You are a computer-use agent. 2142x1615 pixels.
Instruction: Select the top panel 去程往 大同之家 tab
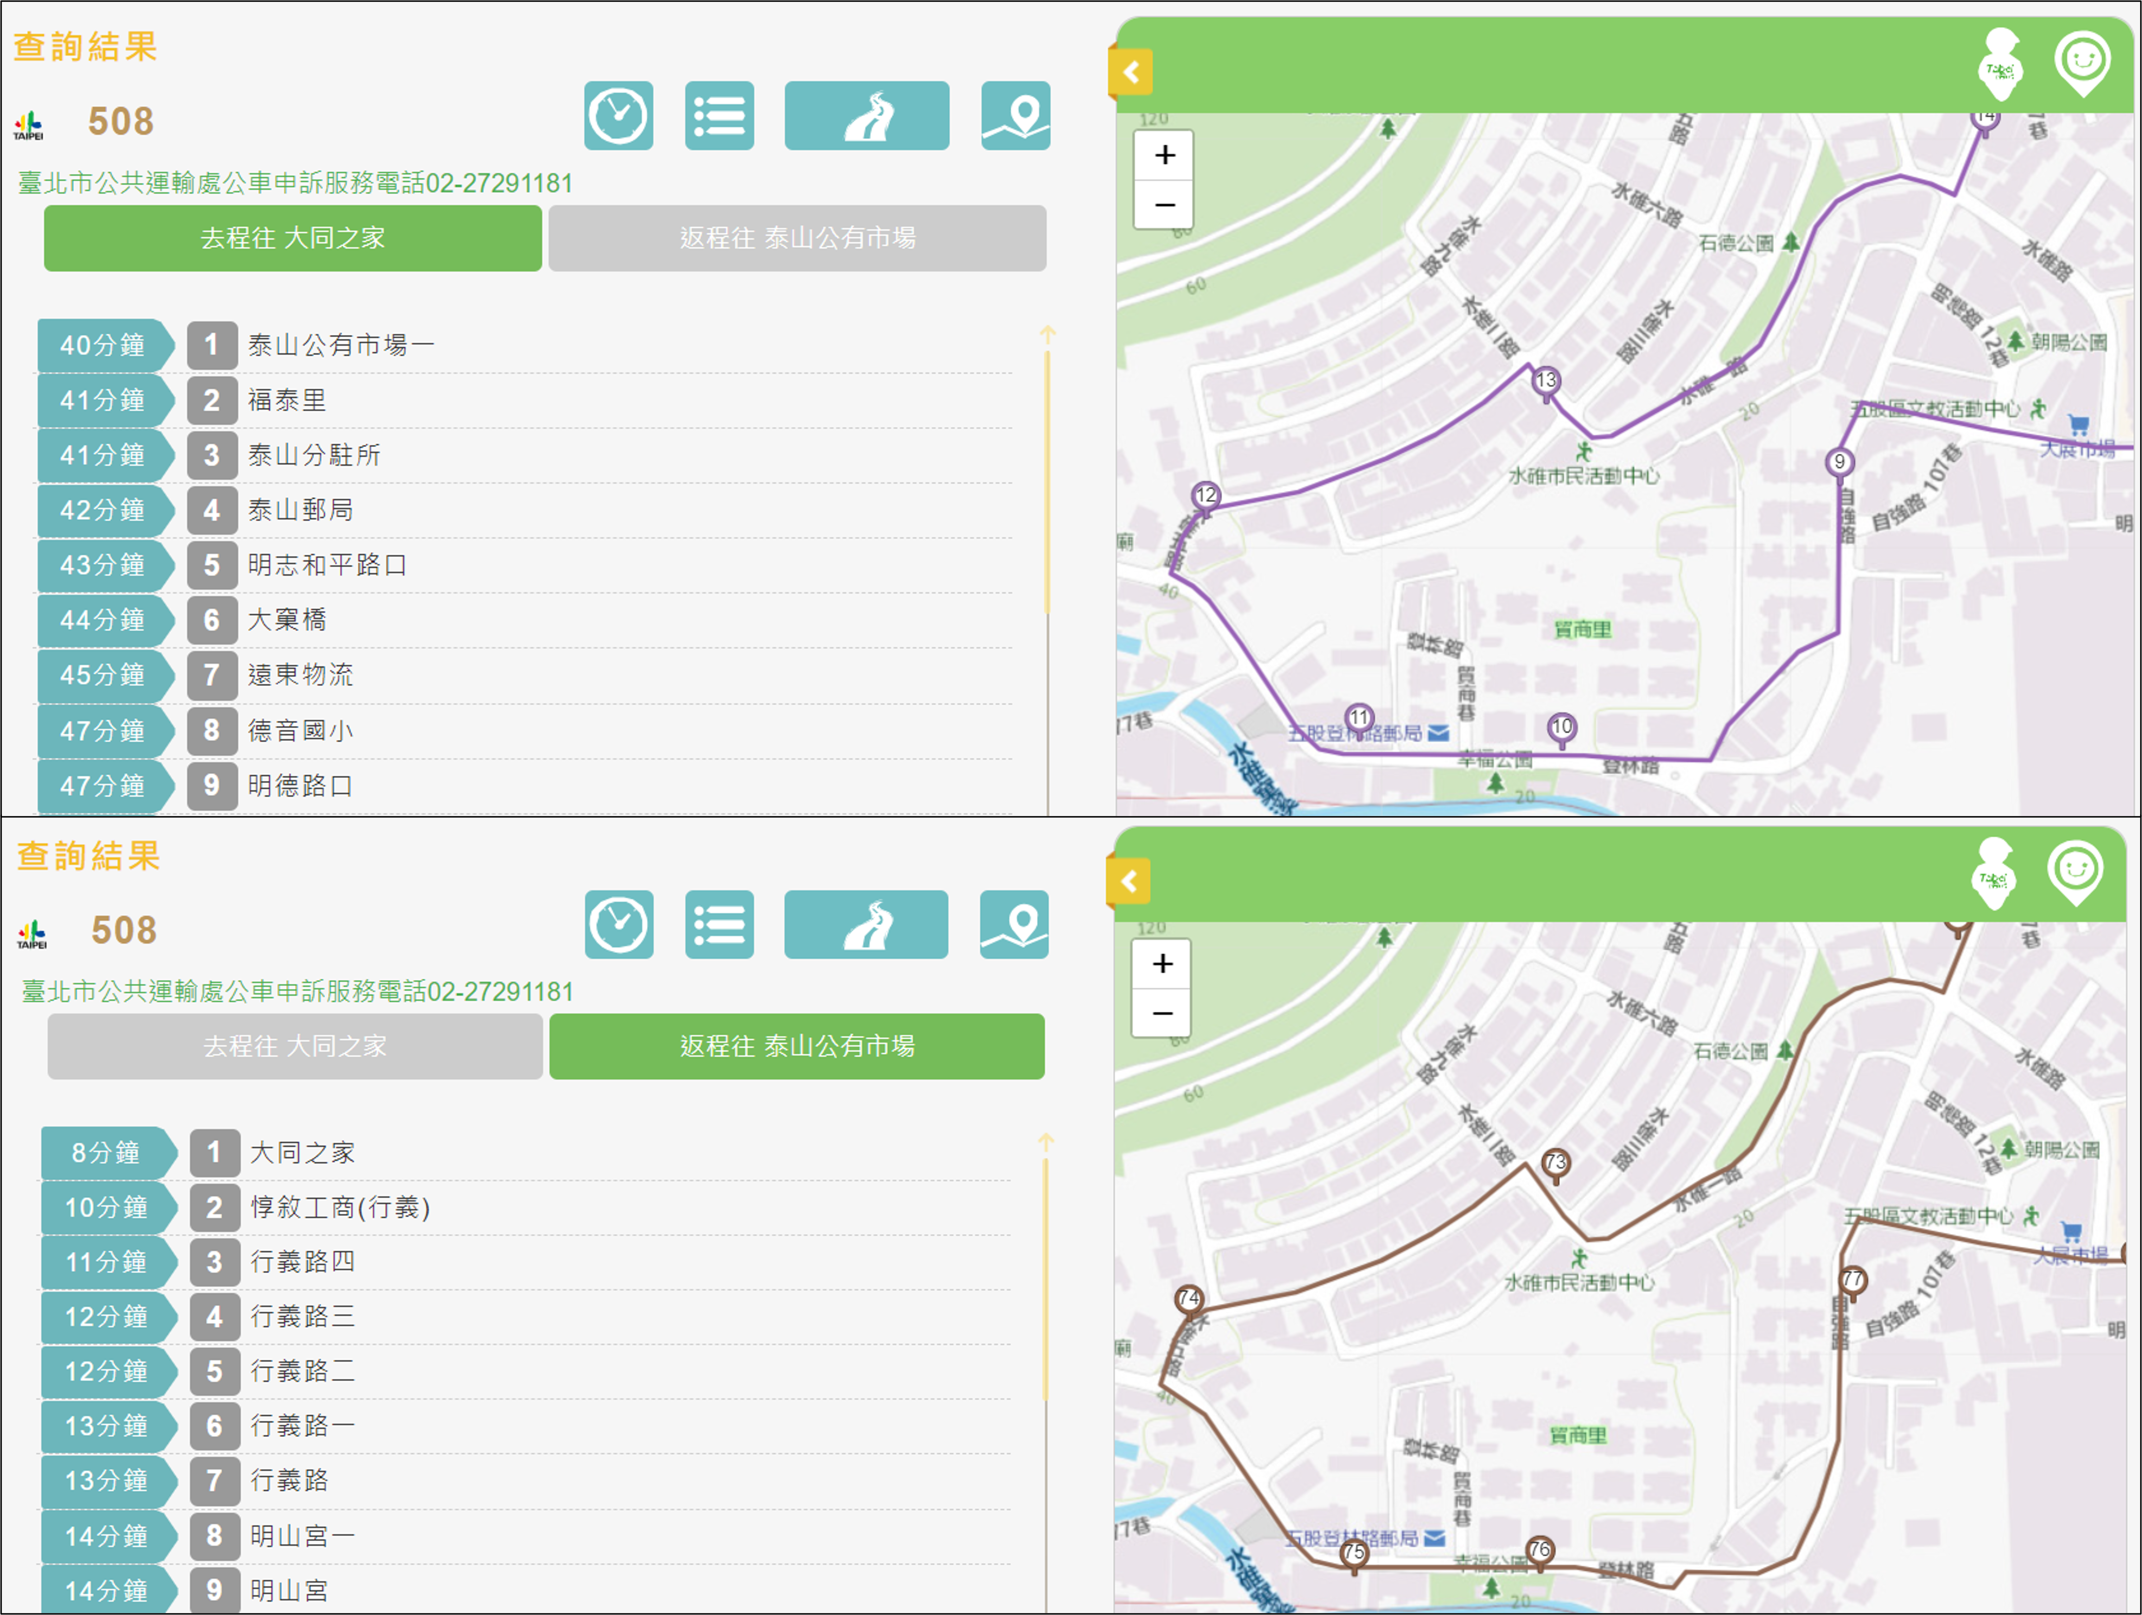coord(293,238)
